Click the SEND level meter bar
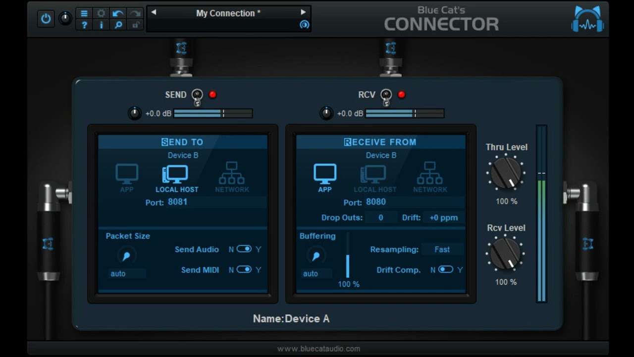Screen dimensions: 634x357 click(213, 114)
